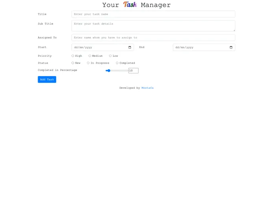Open the End date calendar picker icon
Viewport: 273px width, 203px height.
[231, 47]
